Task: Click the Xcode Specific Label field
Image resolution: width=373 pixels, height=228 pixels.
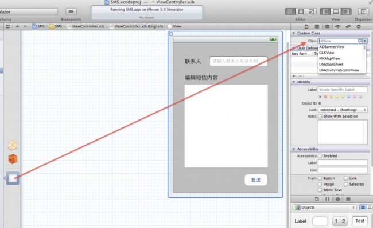Action: pos(343,90)
